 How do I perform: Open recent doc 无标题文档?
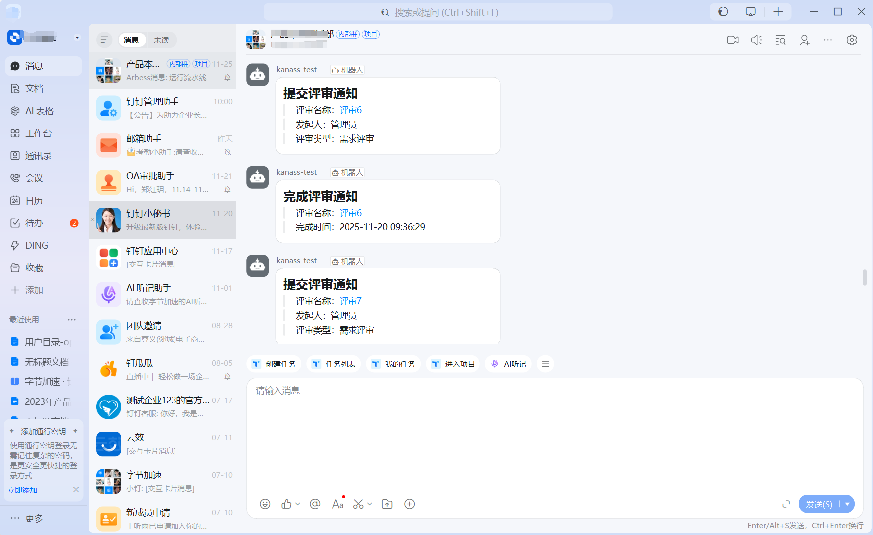[41, 362]
